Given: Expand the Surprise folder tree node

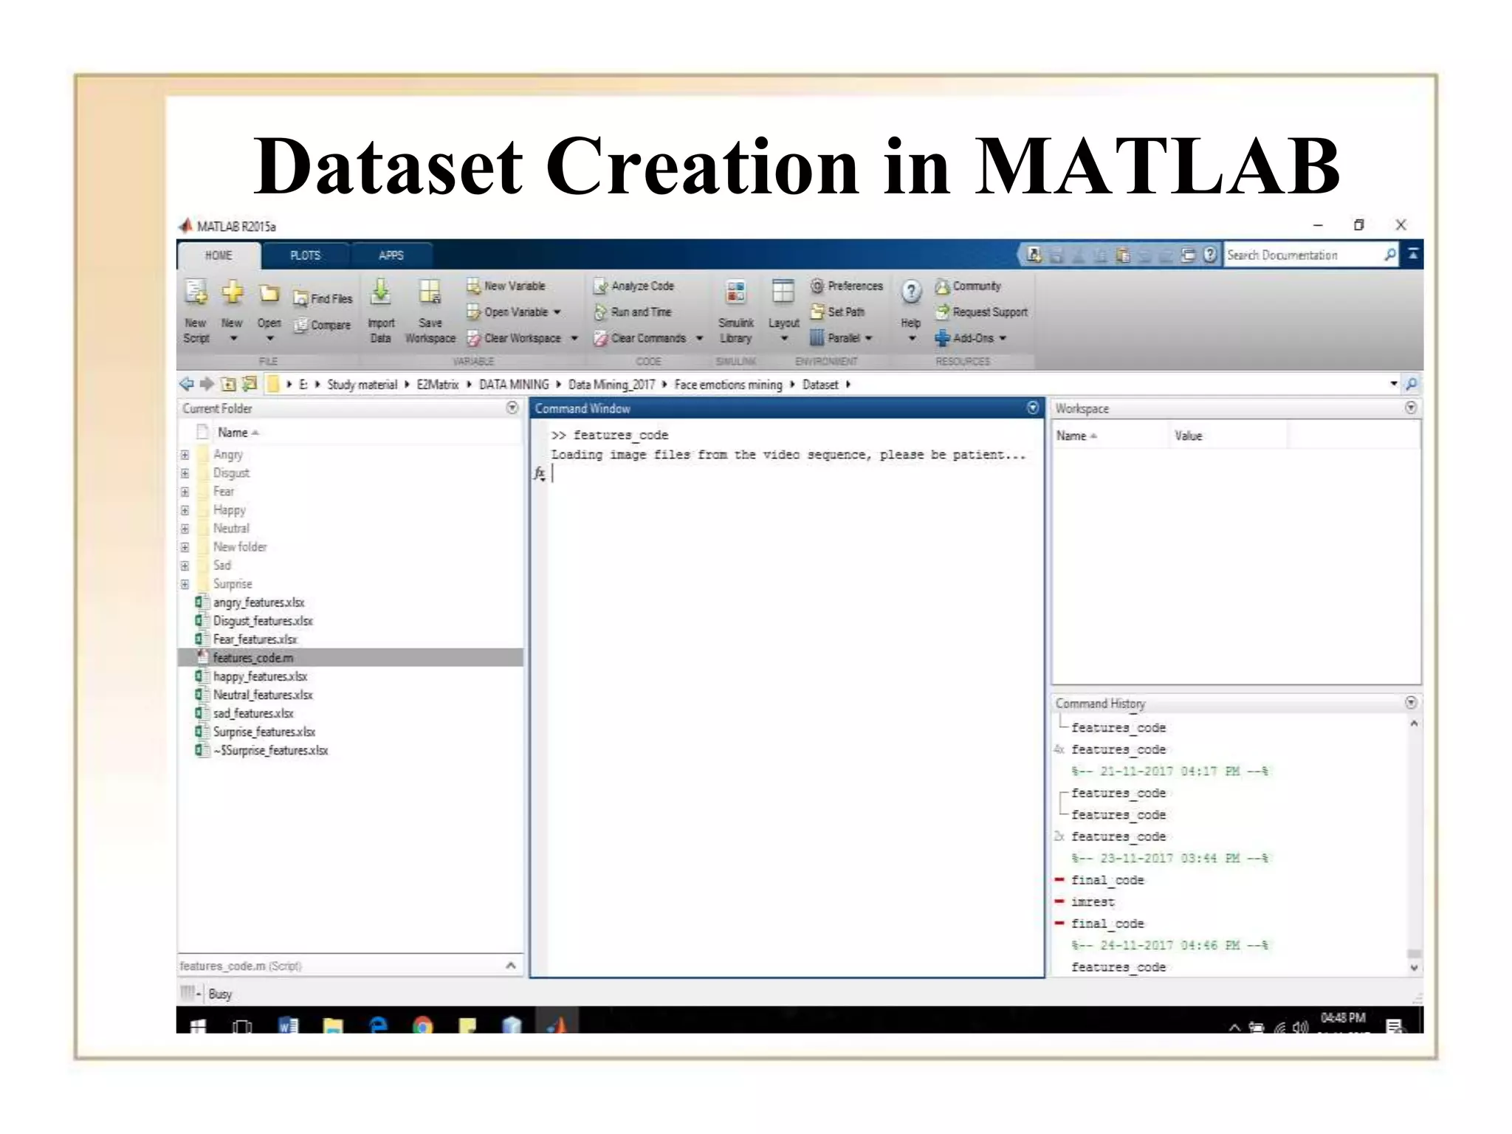Looking at the screenshot, I should pos(185,584).
